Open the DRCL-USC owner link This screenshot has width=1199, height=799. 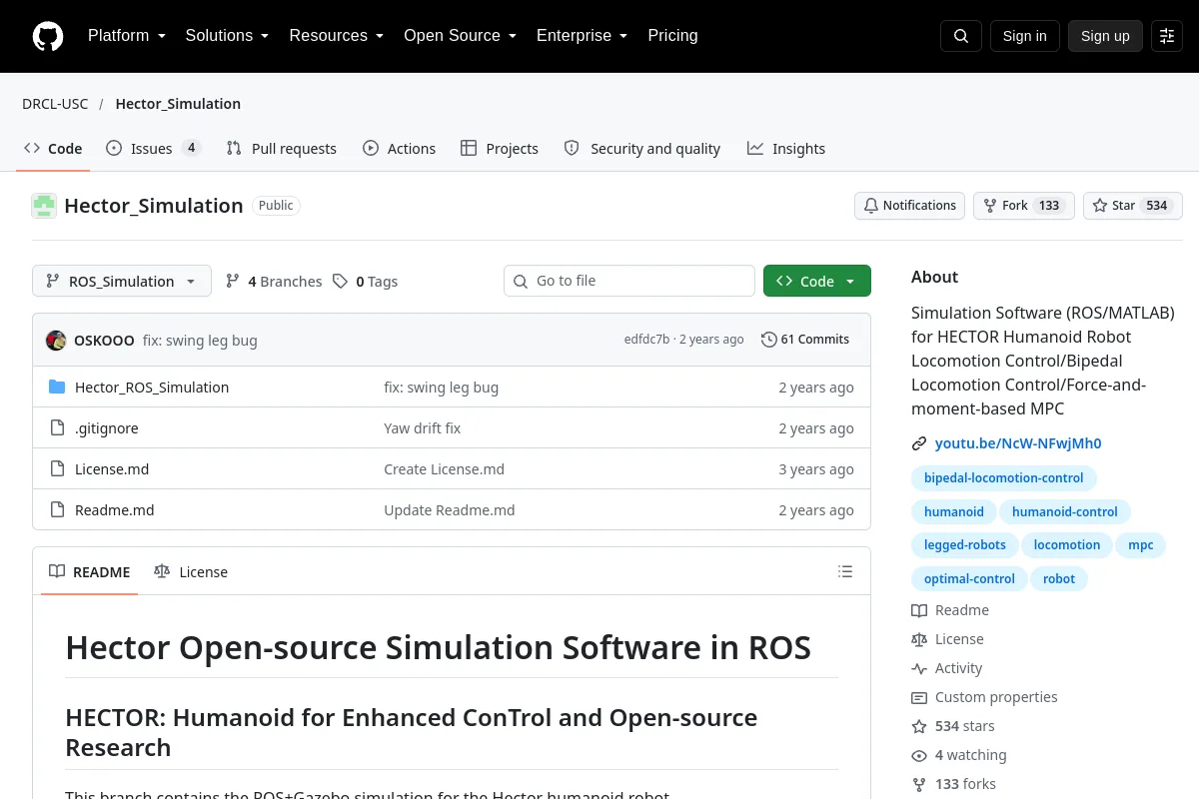pyautogui.click(x=55, y=104)
